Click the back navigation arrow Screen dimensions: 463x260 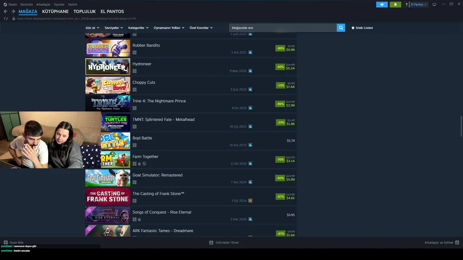[5, 12]
